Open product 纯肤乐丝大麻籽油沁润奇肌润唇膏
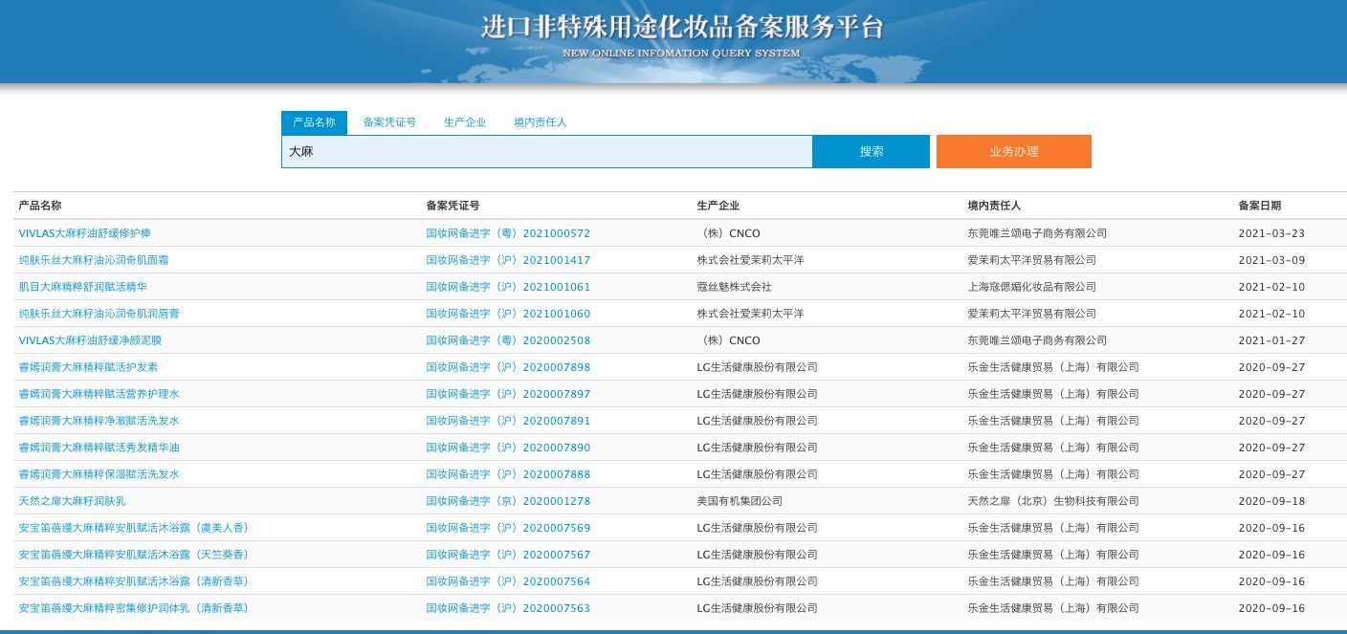This screenshot has height=634, width=1347. tap(99, 314)
